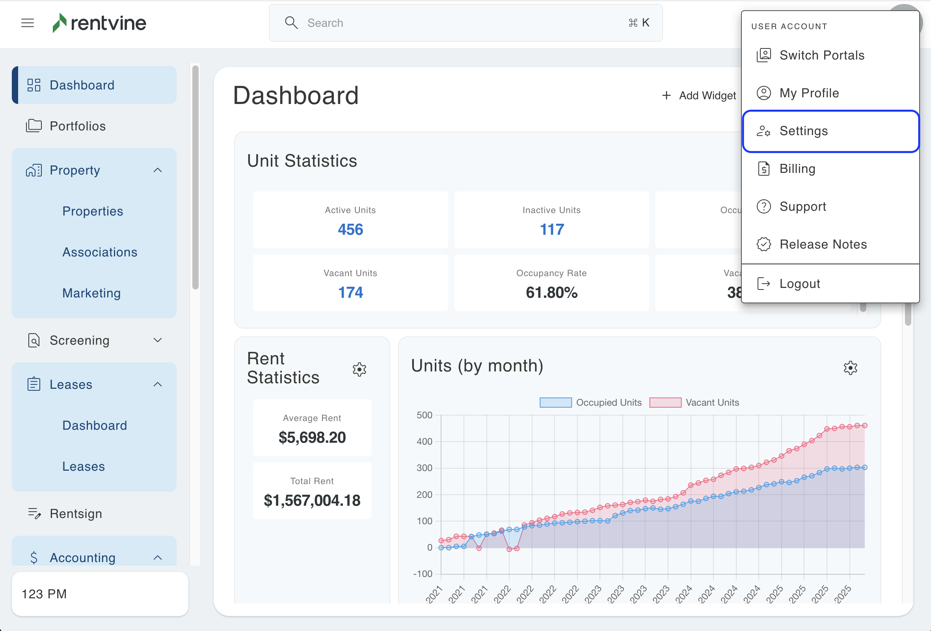
Task: Click the Add Widget button
Action: coord(699,95)
